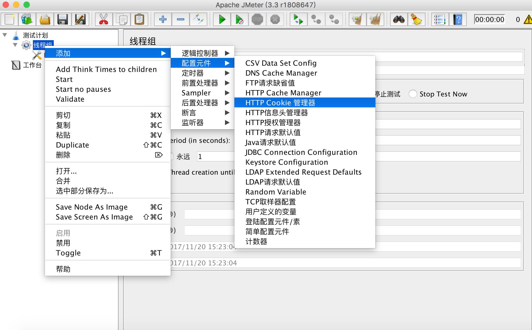Click the 停止测试 button
Image resolution: width=532 pixels, height=330 pixels.
(384, 94)
